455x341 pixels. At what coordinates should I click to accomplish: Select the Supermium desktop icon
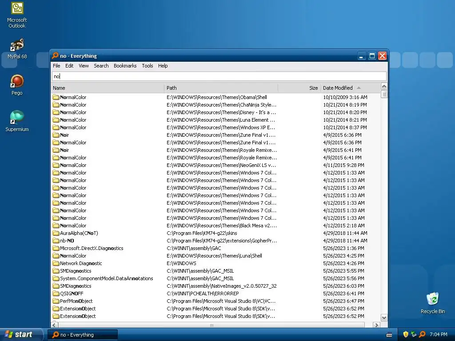tap(17, 121)
